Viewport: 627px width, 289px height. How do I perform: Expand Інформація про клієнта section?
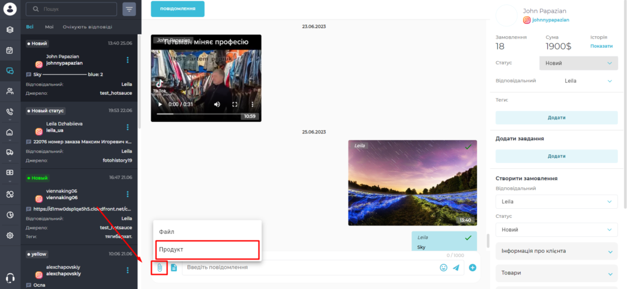[557, 251]
